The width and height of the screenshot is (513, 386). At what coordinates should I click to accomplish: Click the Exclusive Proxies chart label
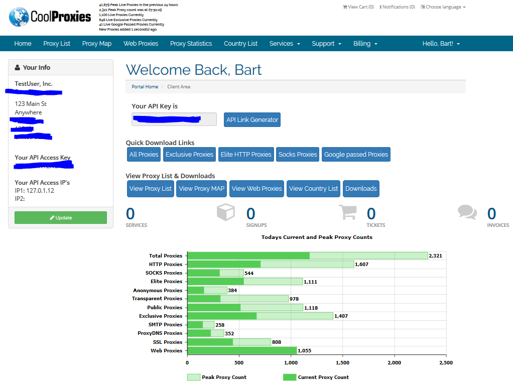[x=161, y=316]
